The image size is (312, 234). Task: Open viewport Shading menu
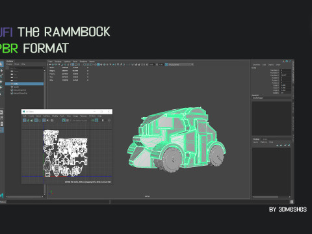coord(58,62)
